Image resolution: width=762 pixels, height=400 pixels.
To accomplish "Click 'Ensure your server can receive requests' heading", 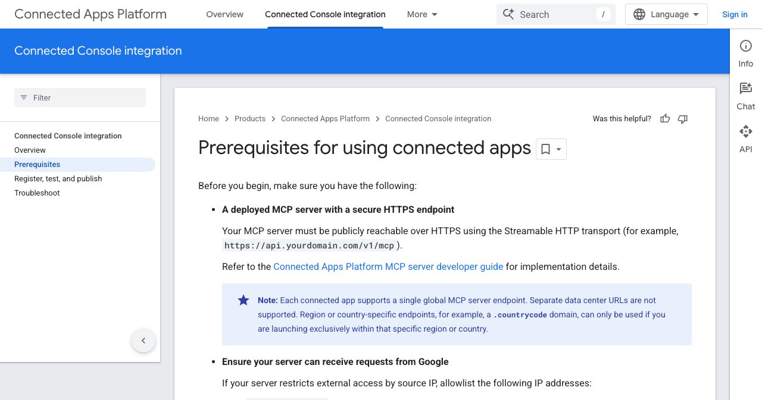I will point(335,362).
